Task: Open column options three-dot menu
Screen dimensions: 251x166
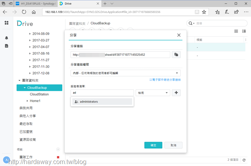Action: tap(246, 40)
